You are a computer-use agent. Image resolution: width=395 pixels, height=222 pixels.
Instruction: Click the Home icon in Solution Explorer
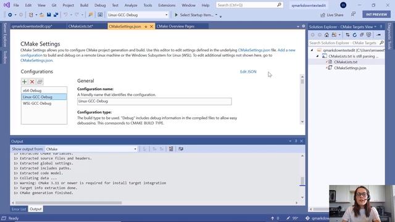coord(326,35)
